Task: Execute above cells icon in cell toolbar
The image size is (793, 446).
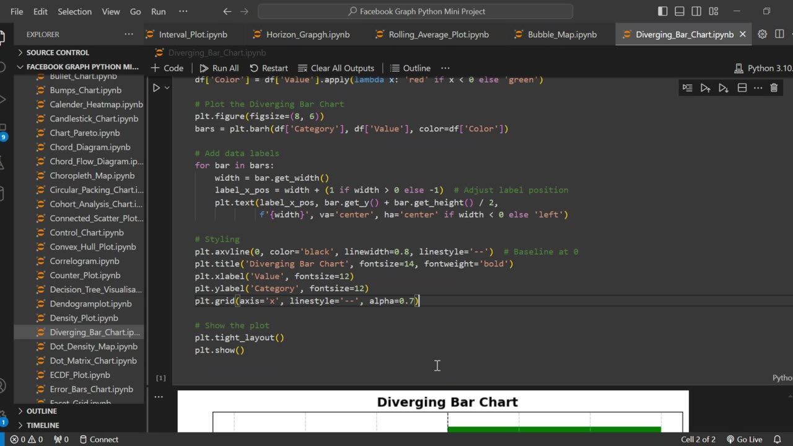Action: tap(705, 88)
